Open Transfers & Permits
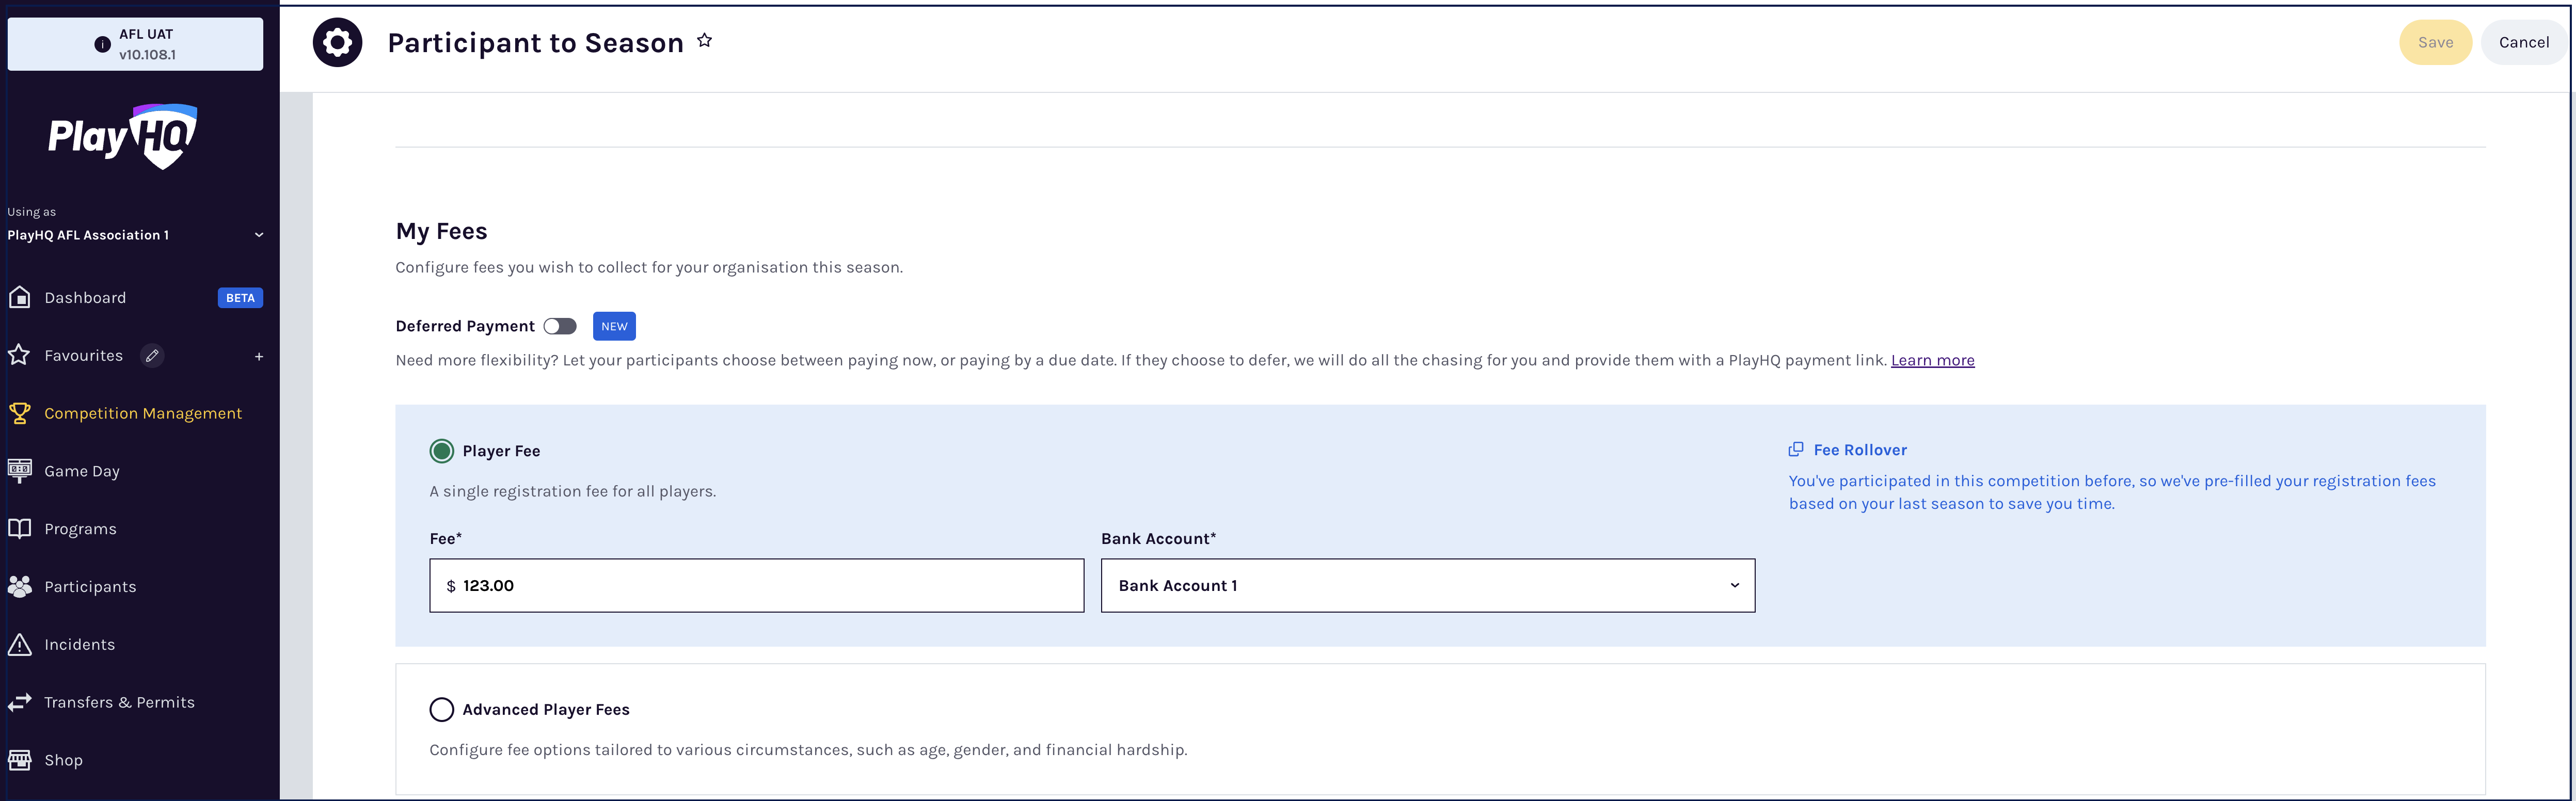Viewport: 2576px width, 801px height. click(120, 702)
